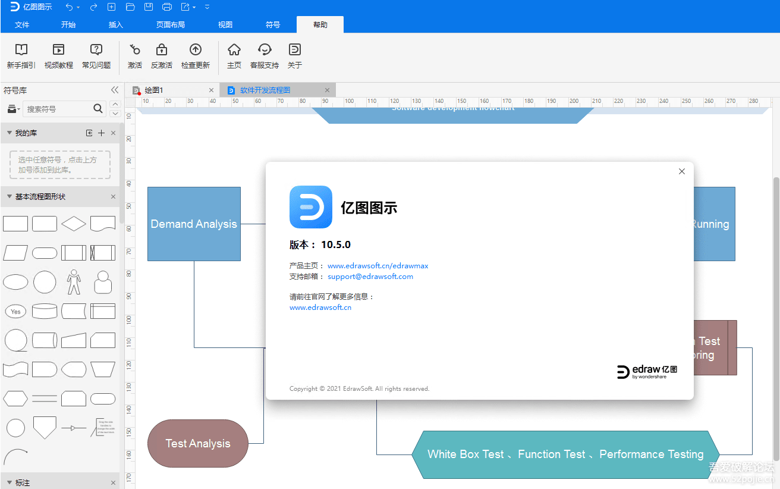Open 常见问题 FAQ help
This screenshot has width=780, height=489.
96,57
